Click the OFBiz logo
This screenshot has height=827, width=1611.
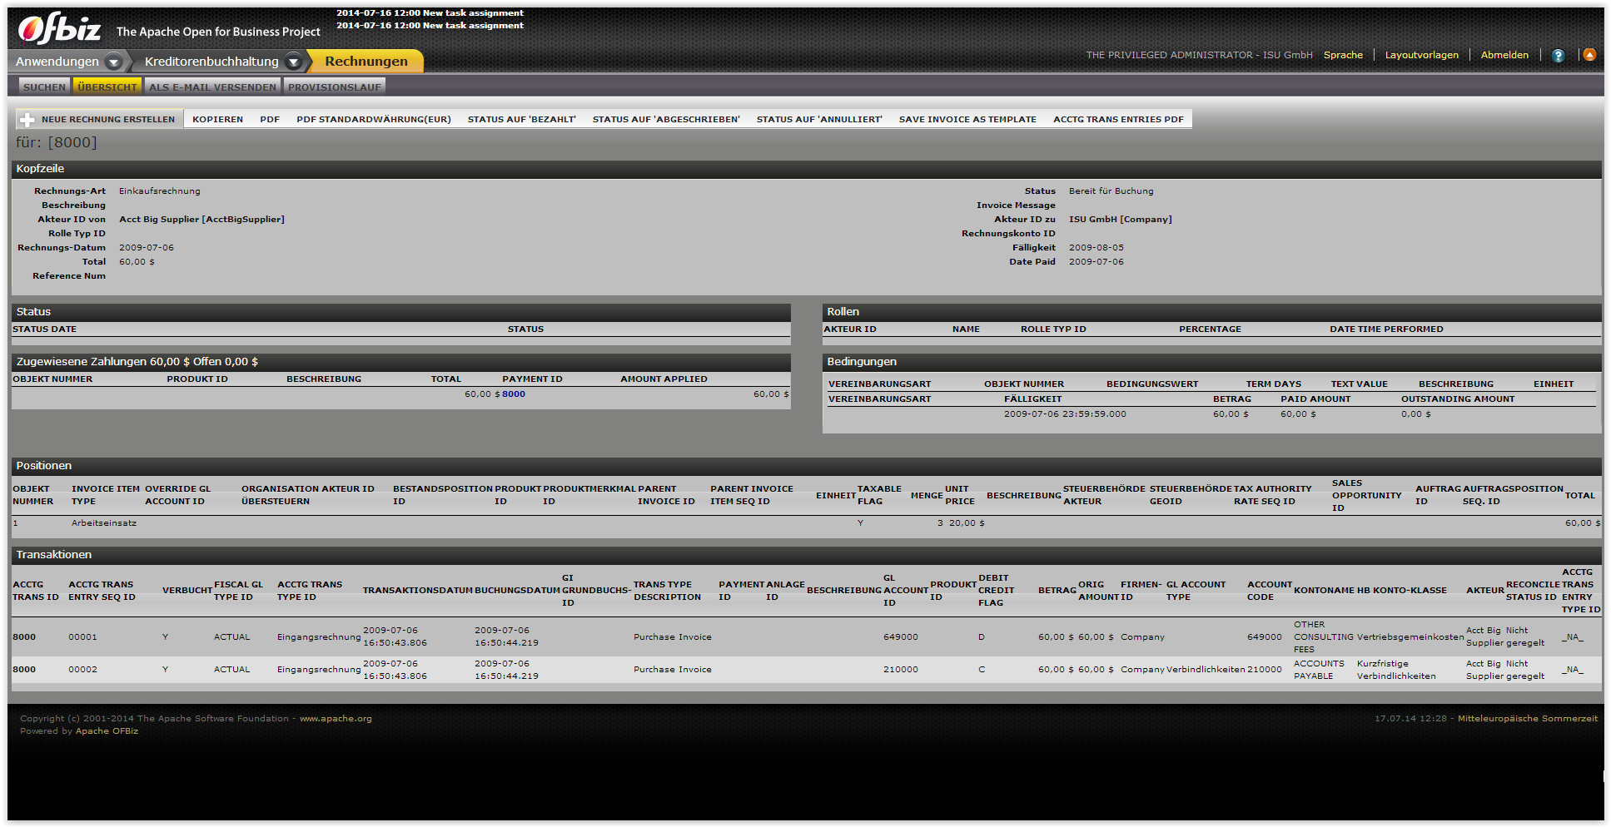[x=59, y=29]
